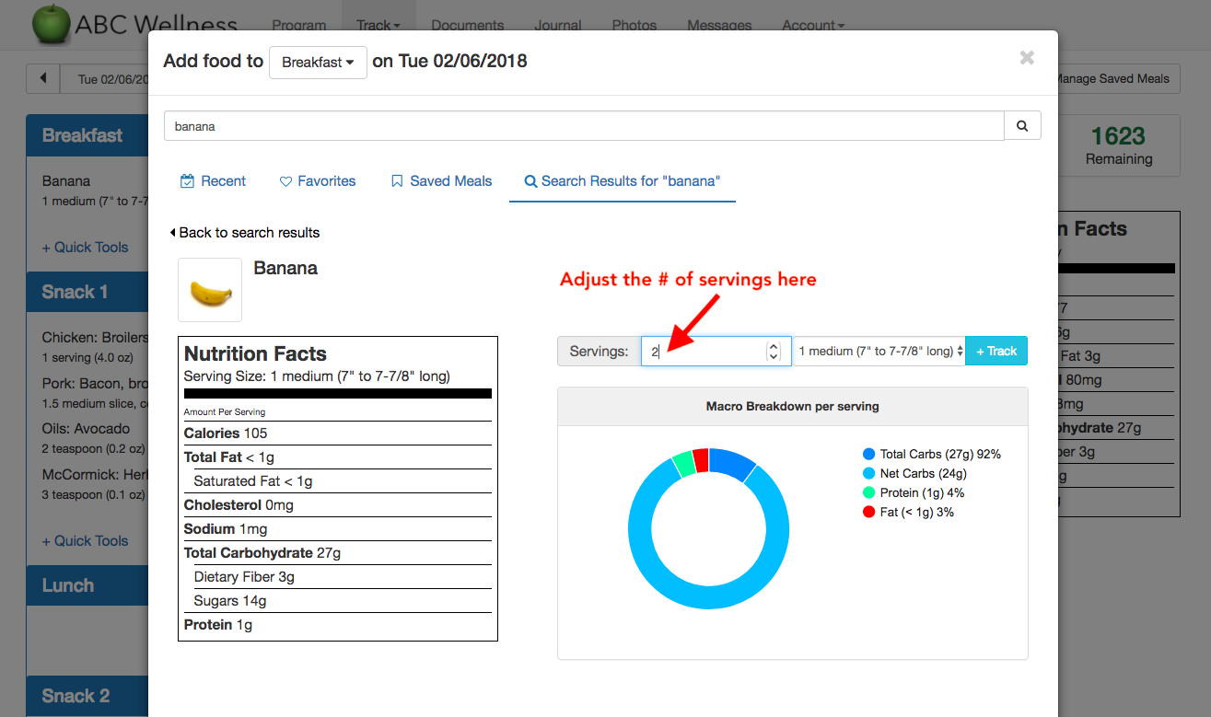Click the + Track button
Image resolution: width=1211 pixels, height=717 pixels.
point(996,351)
